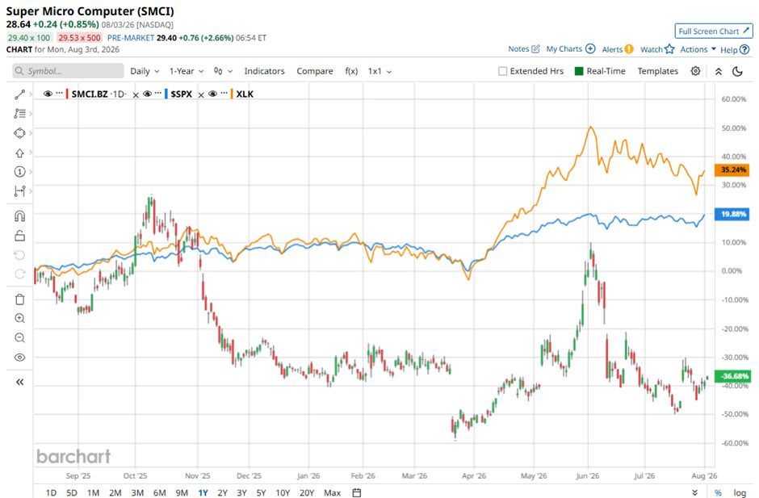Toggle visibility of all drawings eye

[19, 358]
